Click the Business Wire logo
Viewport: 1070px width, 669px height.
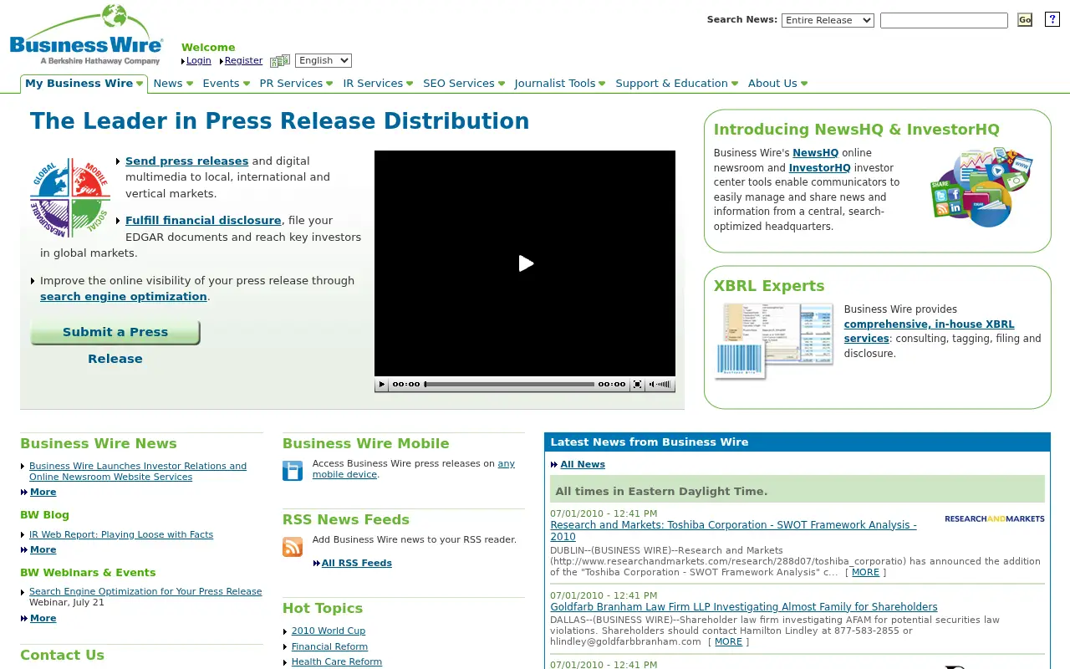(86, 36)
